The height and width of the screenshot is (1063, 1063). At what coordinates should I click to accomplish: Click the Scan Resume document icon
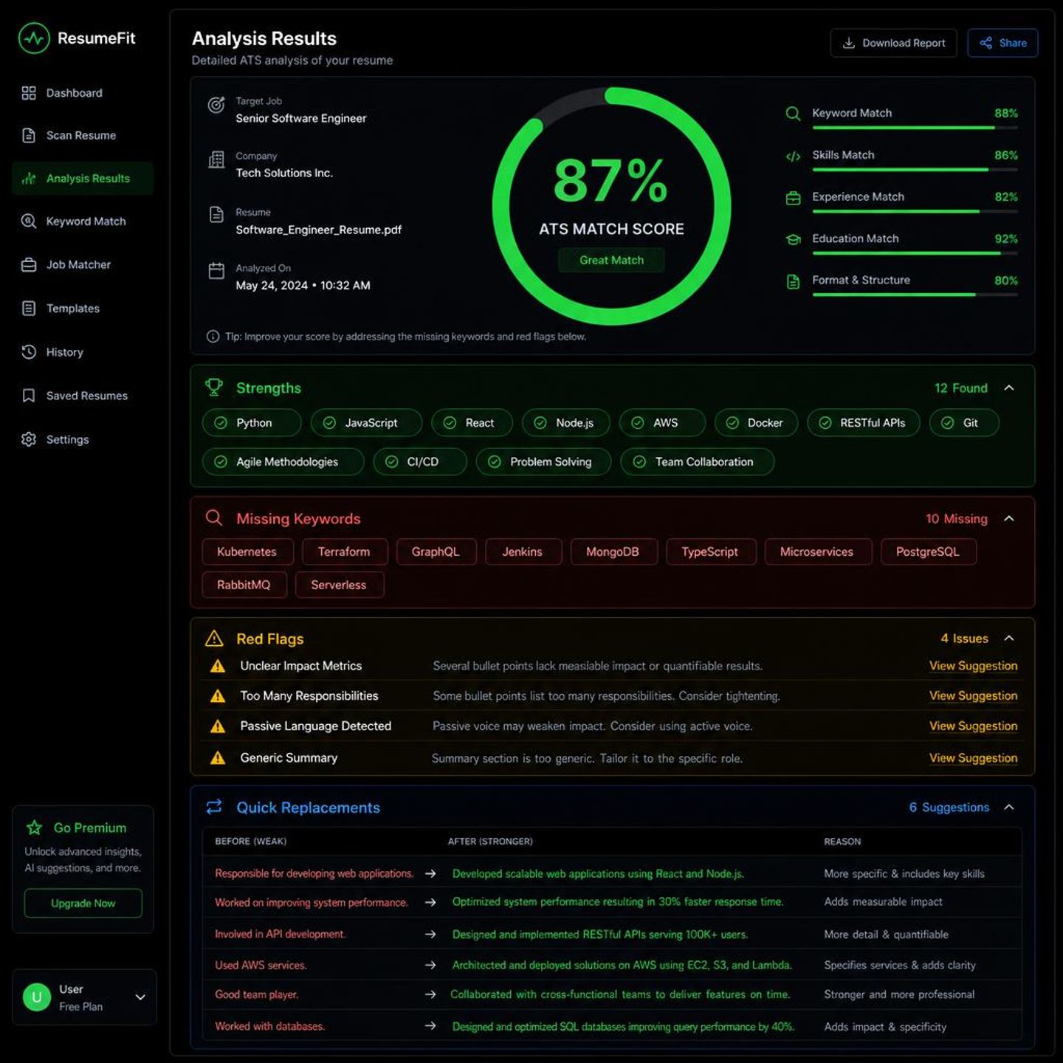[29, 135]
